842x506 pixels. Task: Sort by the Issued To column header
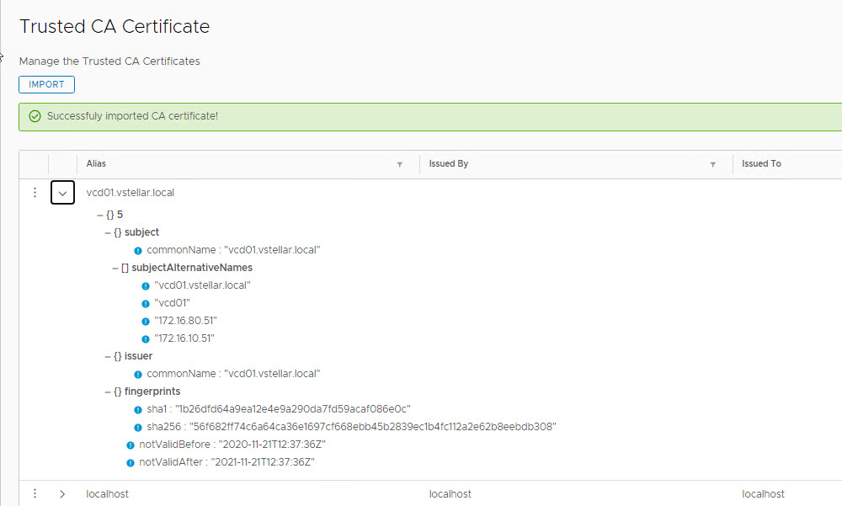pyautogui.click(x=761, y=164)
